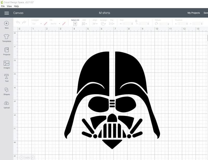208x160 pixels.
Task: Click the Canvas heading
Action: [x=18, y=13]
